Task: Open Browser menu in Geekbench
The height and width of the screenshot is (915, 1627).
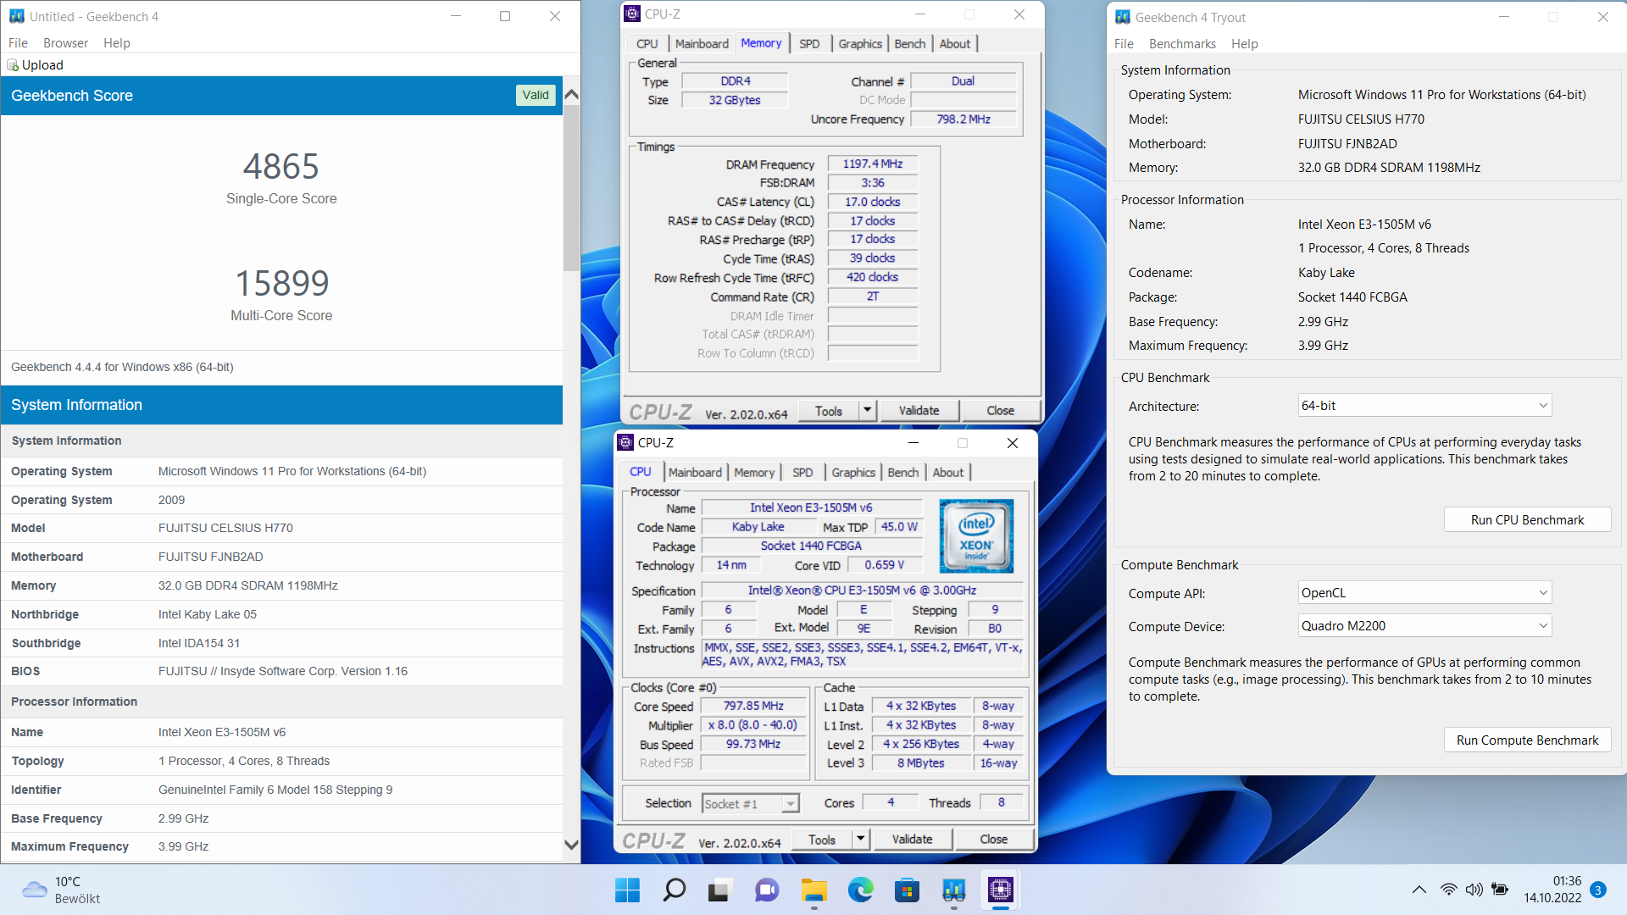Action: pos(65,43)
